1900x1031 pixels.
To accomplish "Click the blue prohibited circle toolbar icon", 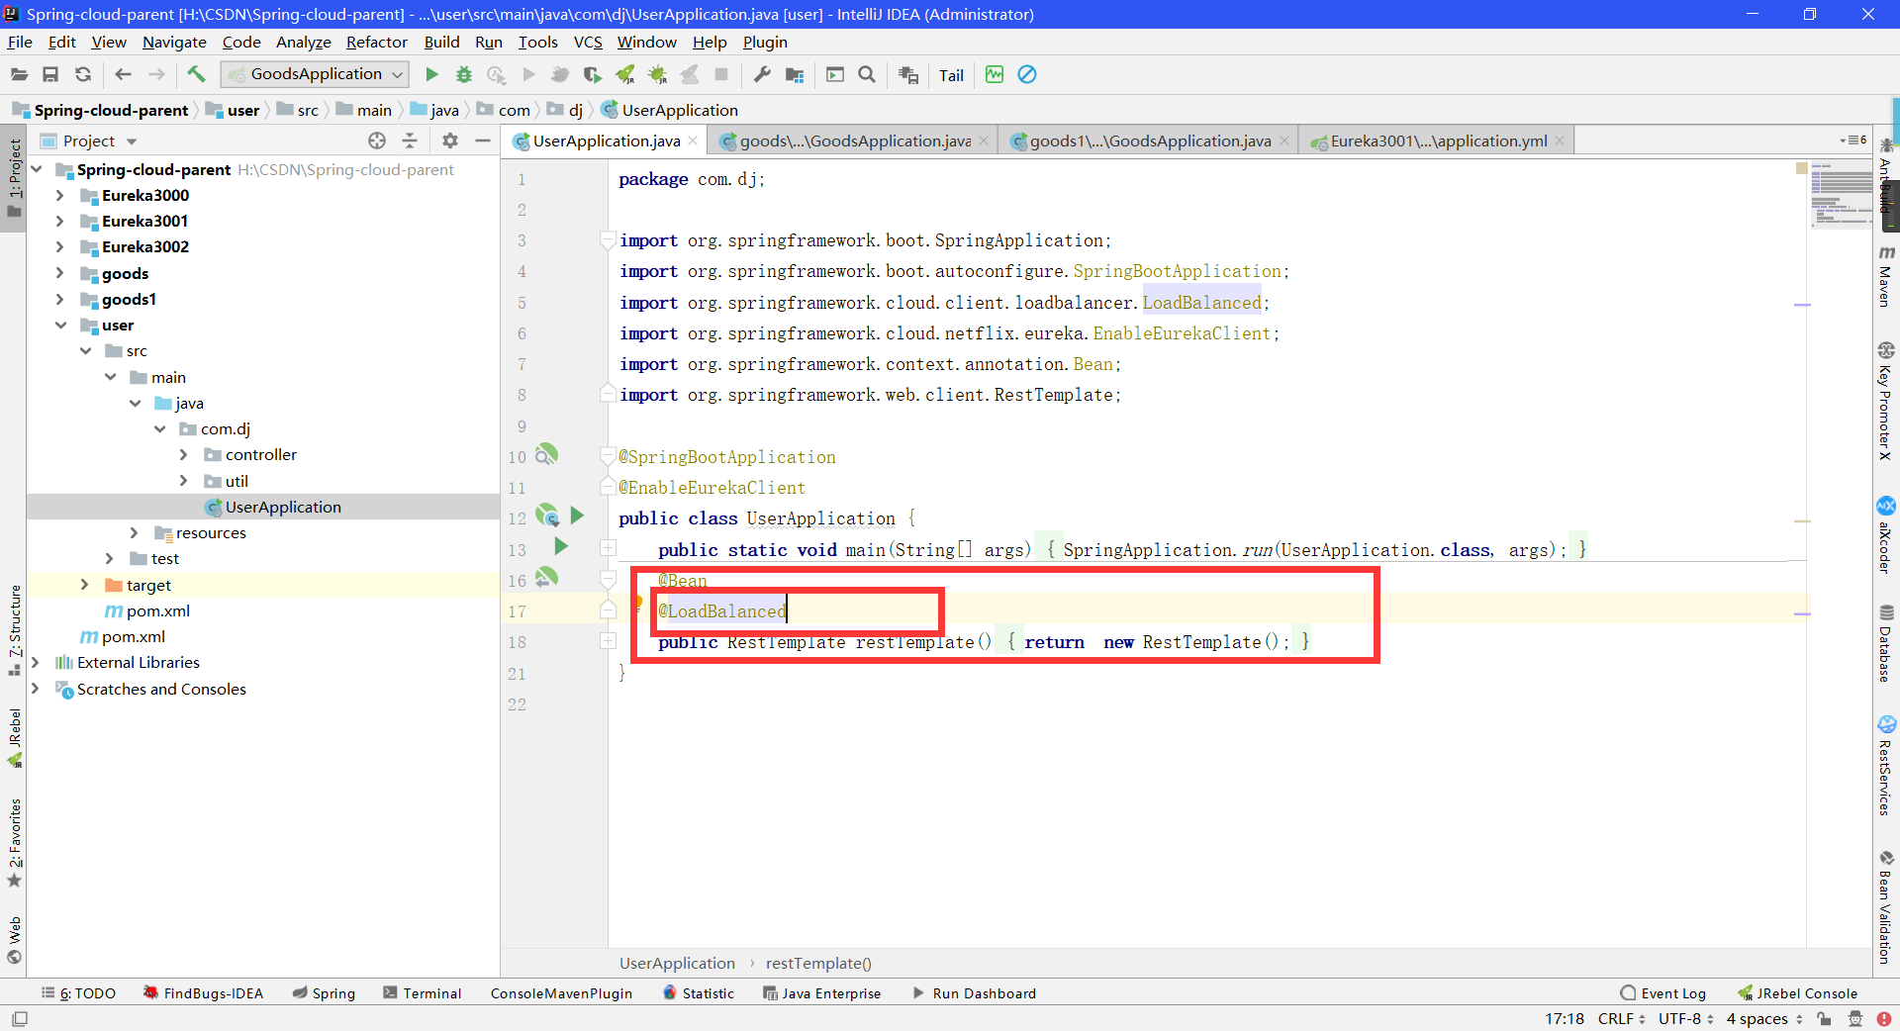I will pyautogui.click(x=1027, y=74).
